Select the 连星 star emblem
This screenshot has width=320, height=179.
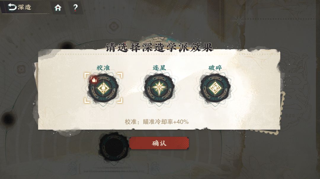coord(159,88)
